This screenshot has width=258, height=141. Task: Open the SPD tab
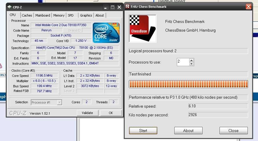tap(71, 15)
